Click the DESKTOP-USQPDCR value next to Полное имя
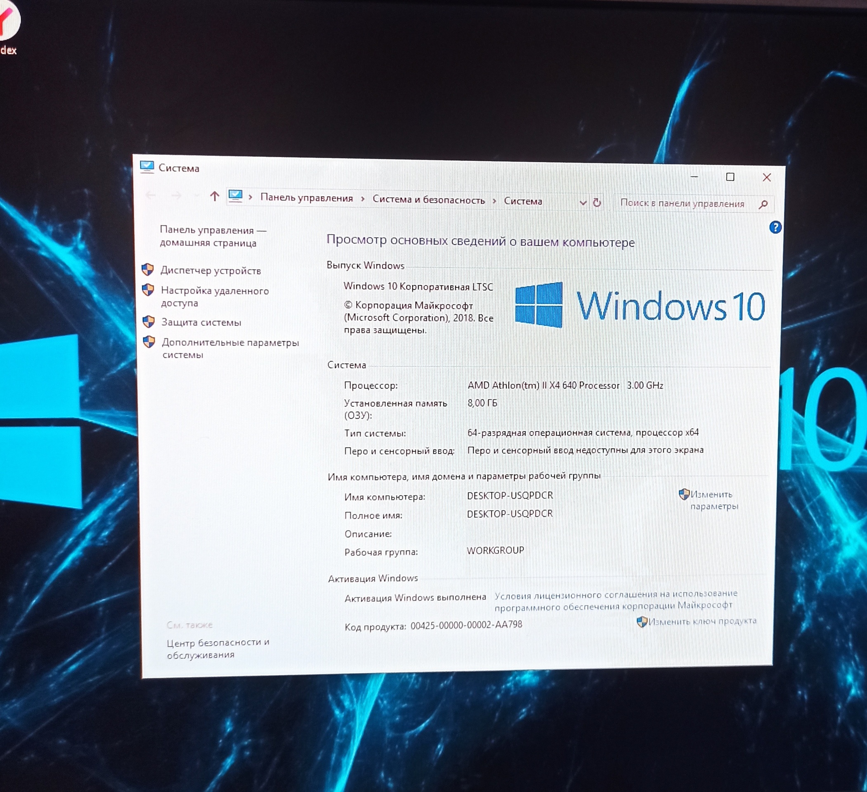The image size is (867, 792). (x=510, y=514)
